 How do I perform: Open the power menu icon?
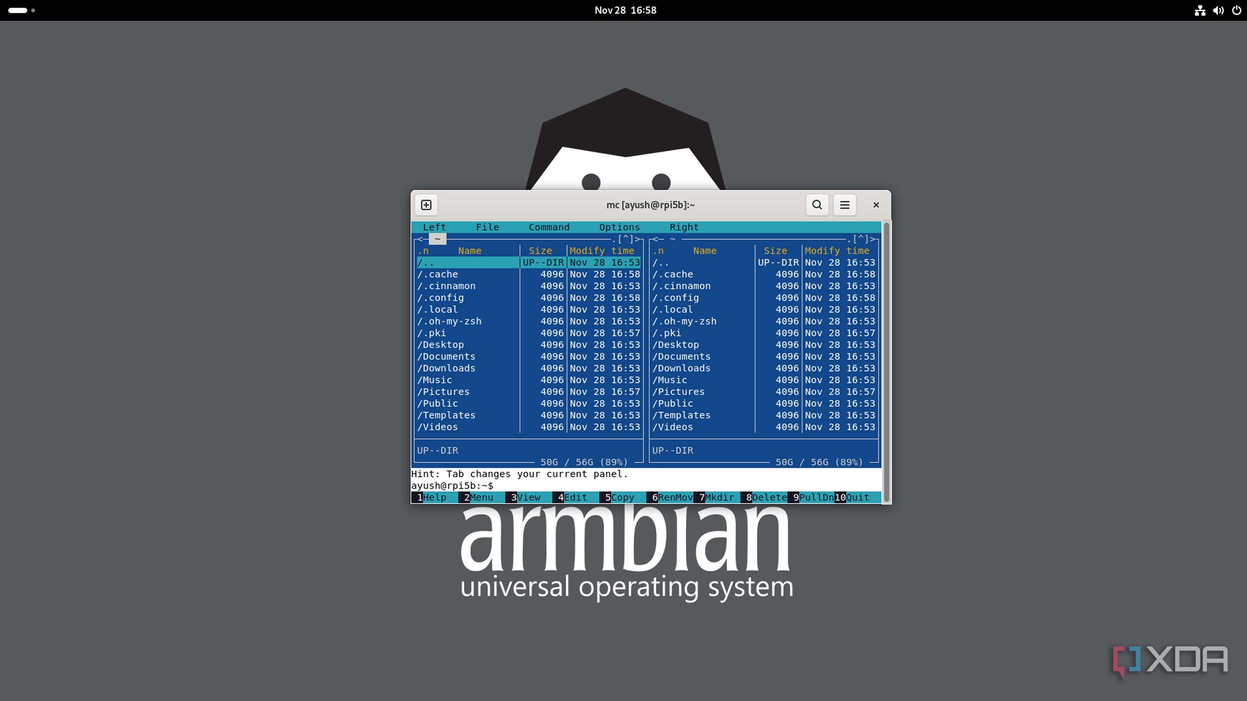[x=1236, y=10]
